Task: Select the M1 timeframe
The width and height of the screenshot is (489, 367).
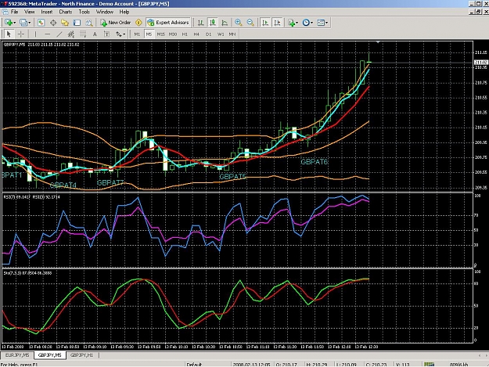Action: 137,34
